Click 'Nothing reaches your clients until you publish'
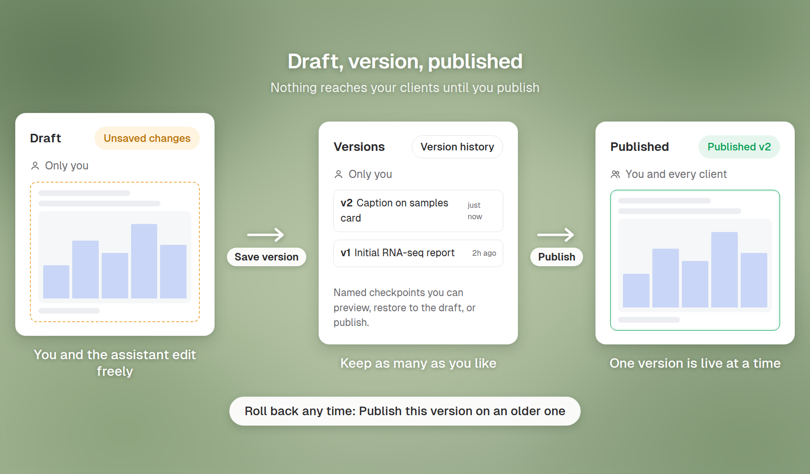The image size is (810, 474). point(405,88)
